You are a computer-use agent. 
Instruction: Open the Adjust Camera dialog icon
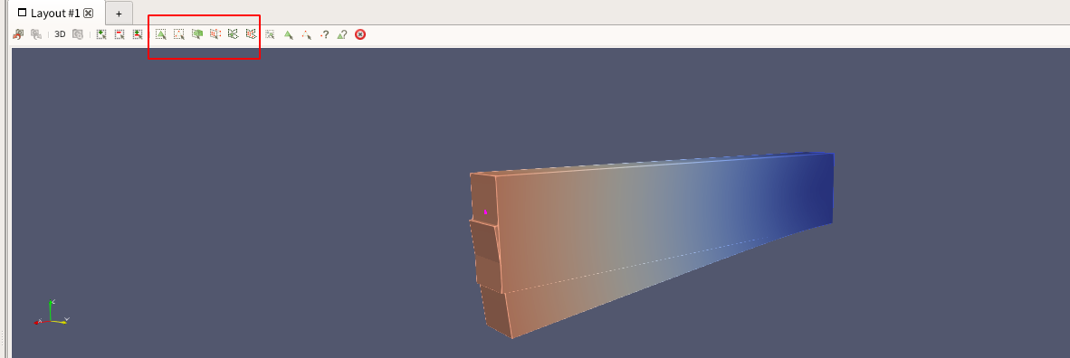tap(78, 34)
